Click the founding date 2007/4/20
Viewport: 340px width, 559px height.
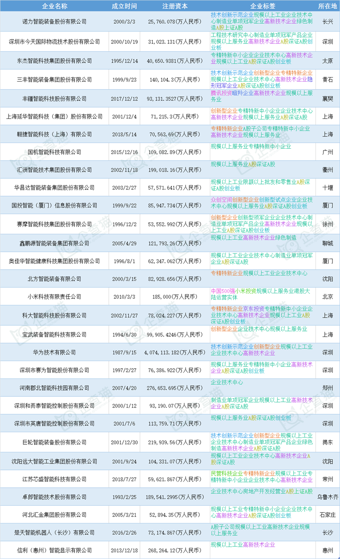[x=124, y=387]
